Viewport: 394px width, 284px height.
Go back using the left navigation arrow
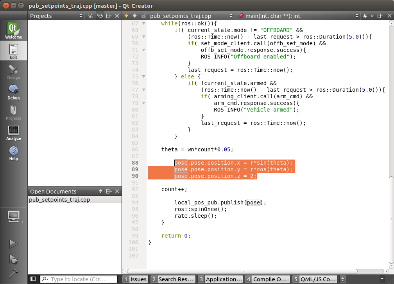126,16
